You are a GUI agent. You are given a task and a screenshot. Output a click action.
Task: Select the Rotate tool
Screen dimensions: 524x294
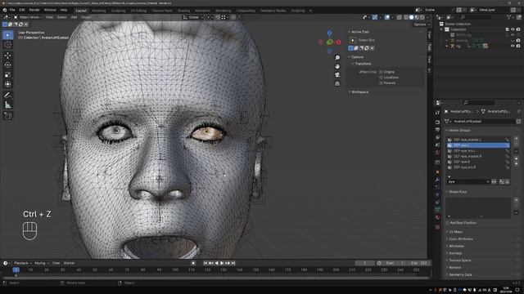point(7,65)
